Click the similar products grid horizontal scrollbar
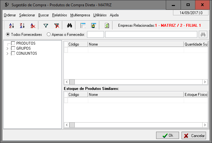This screenshot has width=212, height=143. click(135, 125)
